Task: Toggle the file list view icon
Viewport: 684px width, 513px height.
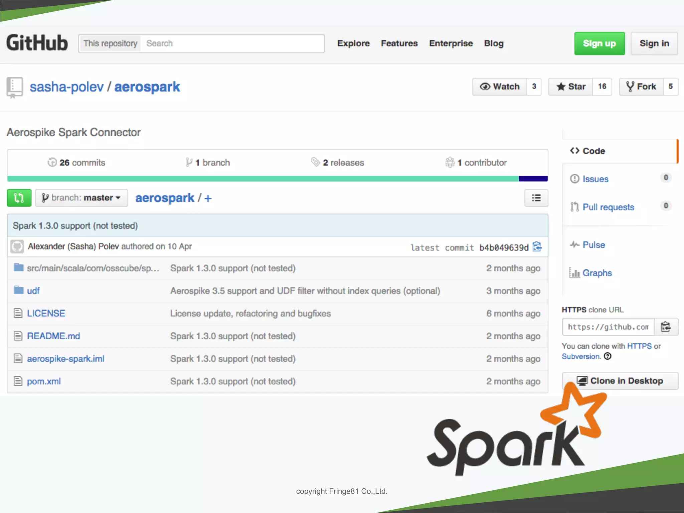Action: 536,198
